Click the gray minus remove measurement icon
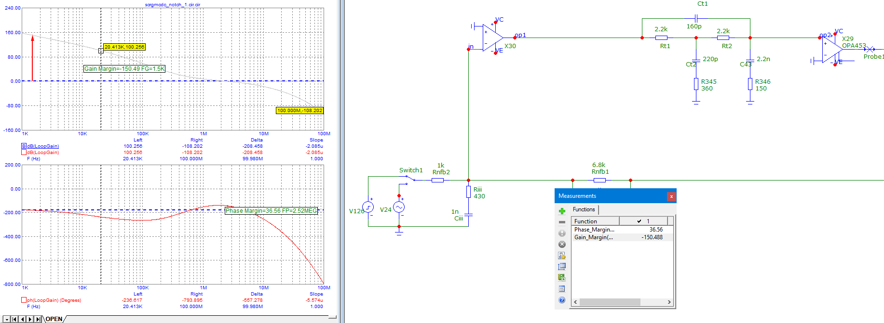Image resolution: width=884 pixels, height=323 pixels. 562,222
